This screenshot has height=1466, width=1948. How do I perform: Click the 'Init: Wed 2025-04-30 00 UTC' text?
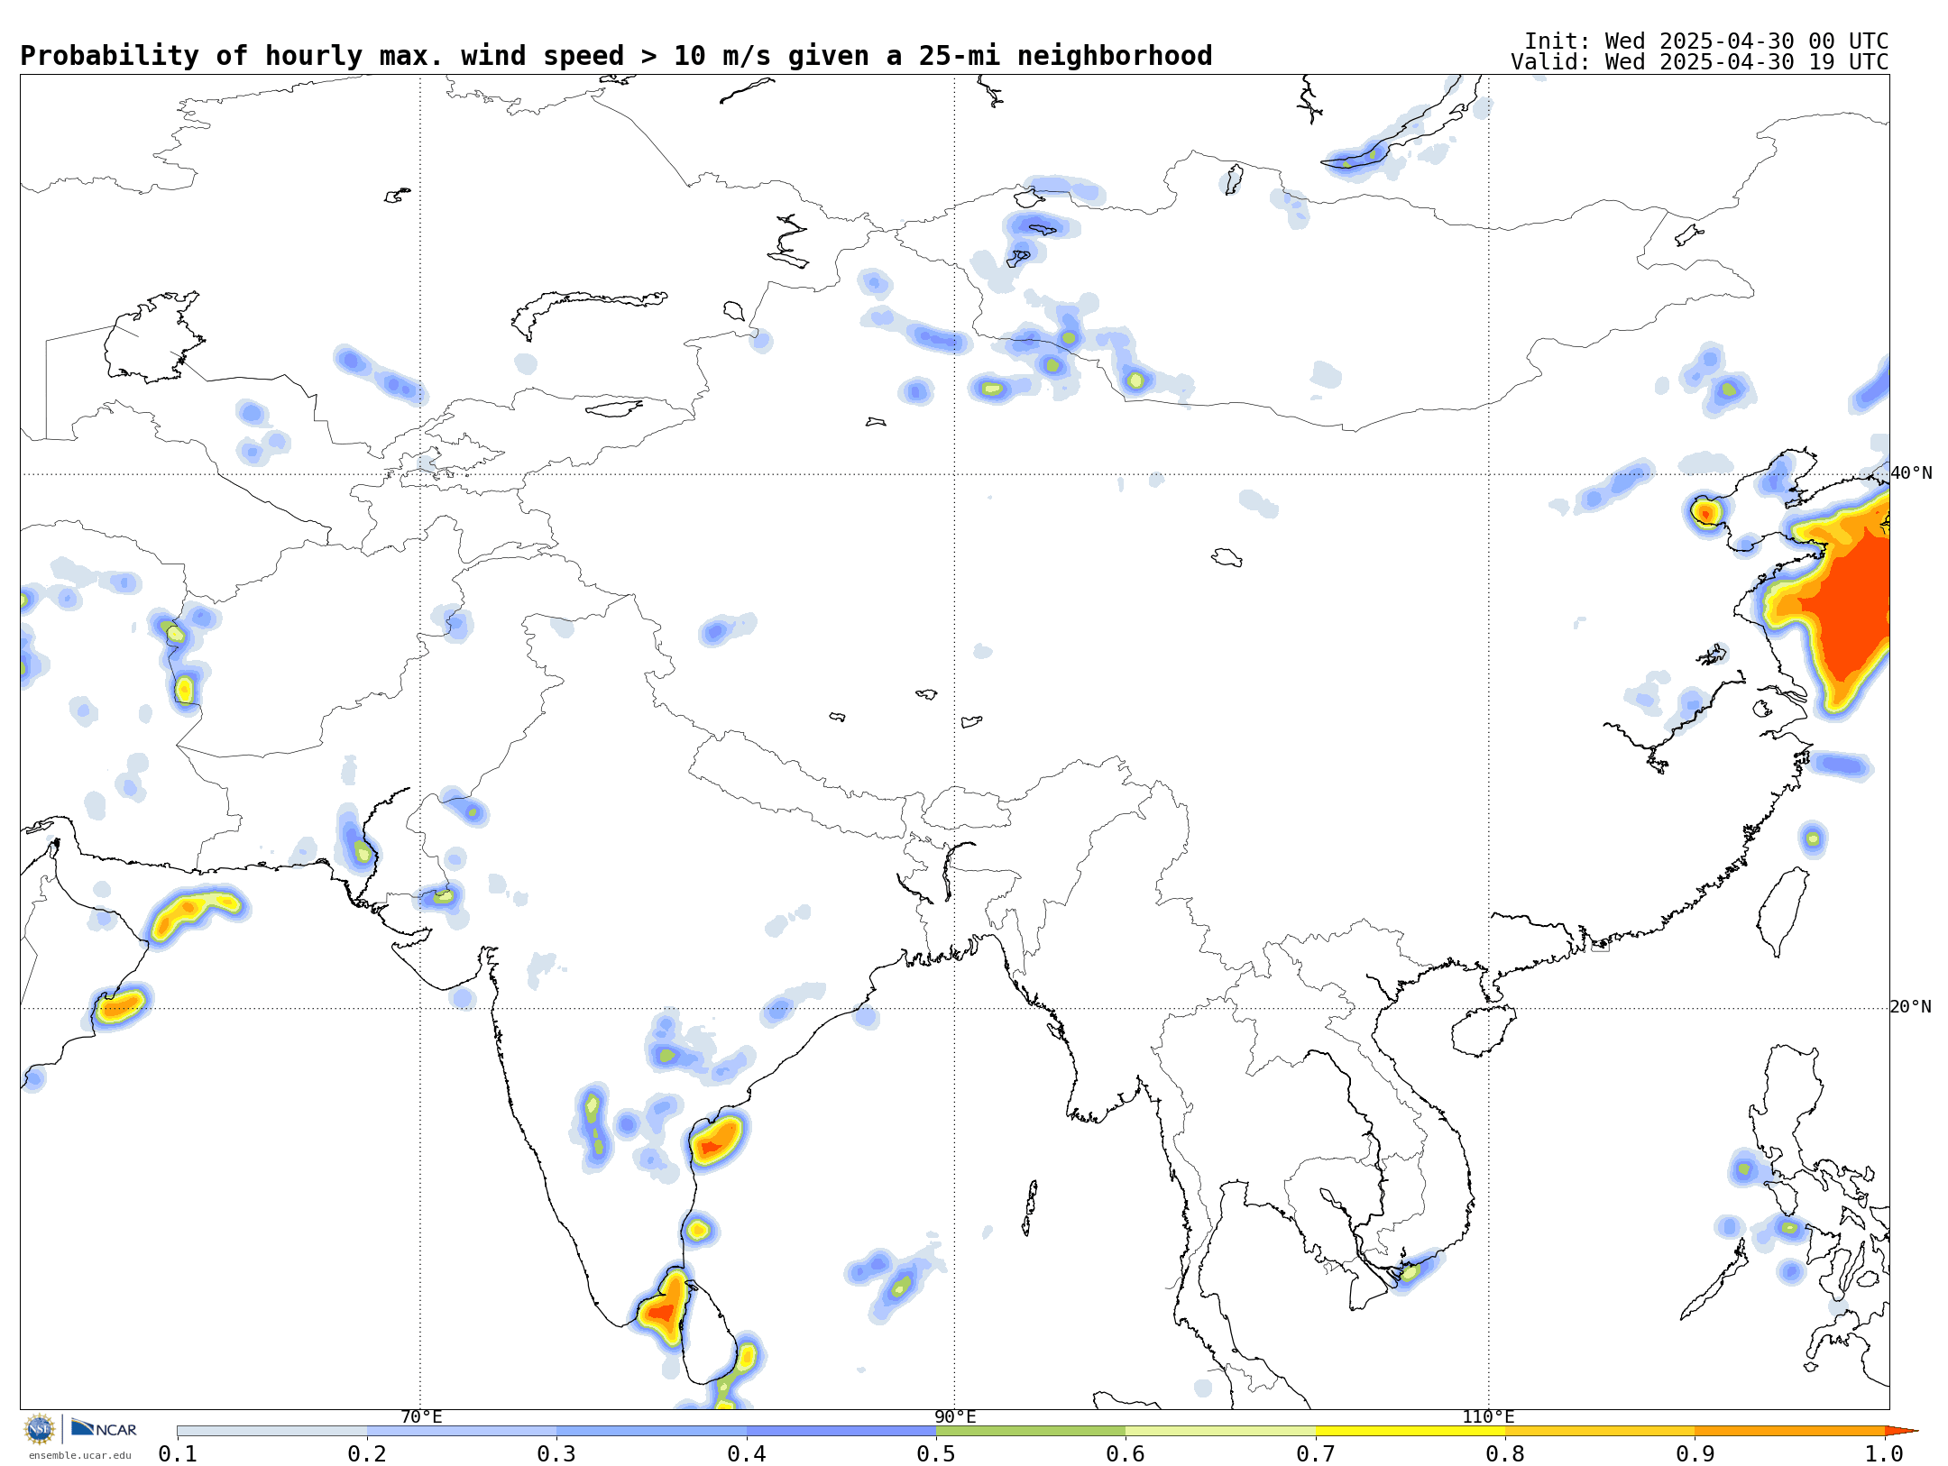[x=1706, y=41]
